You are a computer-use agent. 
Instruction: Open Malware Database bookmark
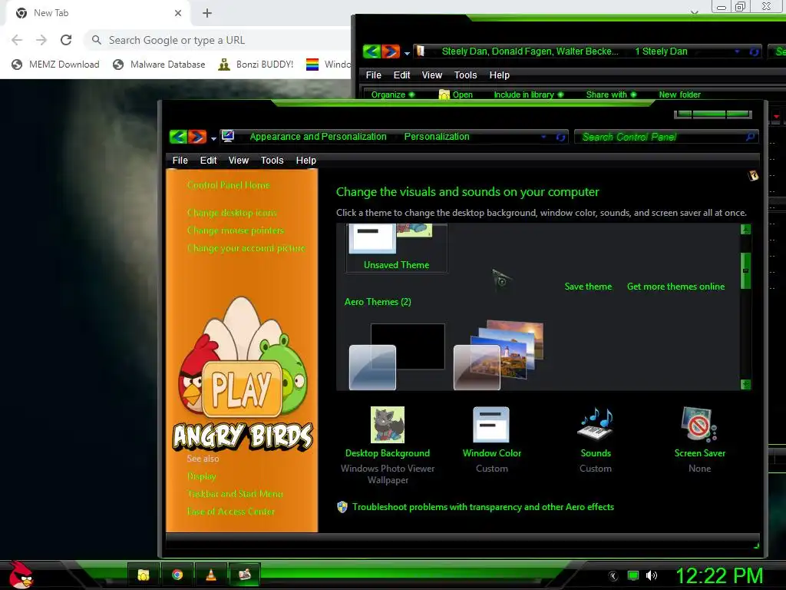tap(160, 65)
